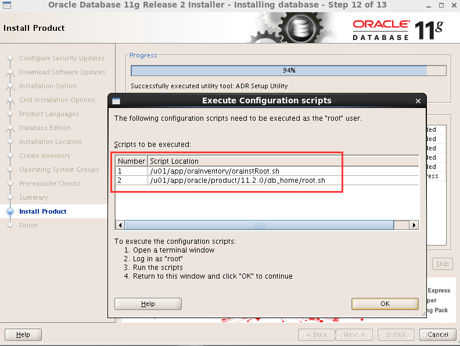Click the Install Product step bullet icon

pyautogui.click(x=10, y=211)
